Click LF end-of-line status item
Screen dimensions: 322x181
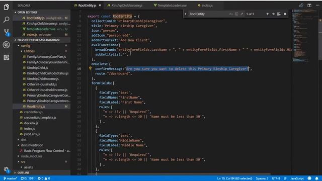click(x=285, y=178)
